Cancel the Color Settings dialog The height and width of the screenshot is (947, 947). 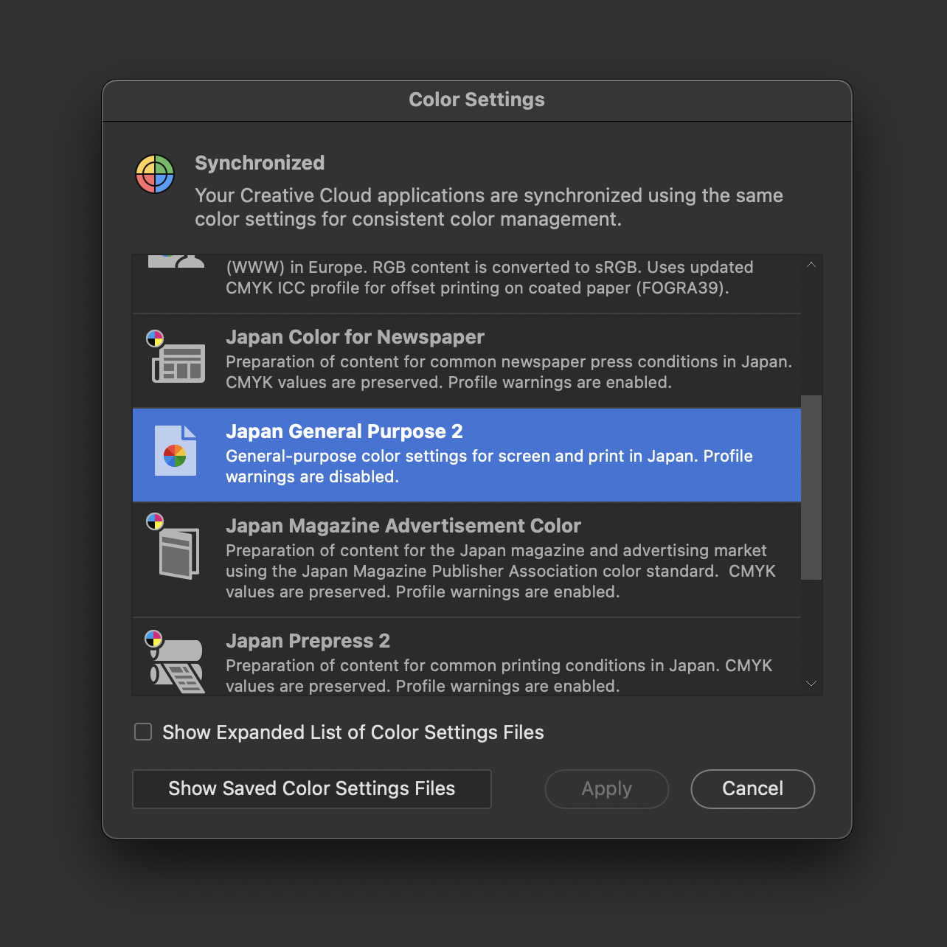click(753, 789)
